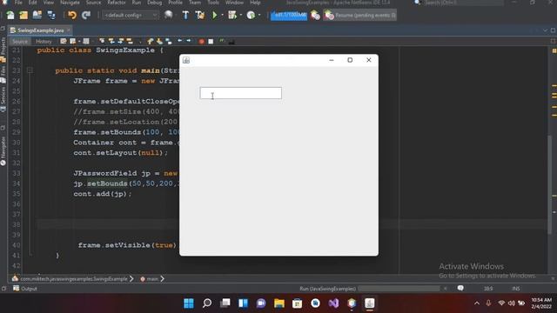The image size is (557, 313).
Task: Open the Navigator side panel tab
Action: click(x=3, y=150)
